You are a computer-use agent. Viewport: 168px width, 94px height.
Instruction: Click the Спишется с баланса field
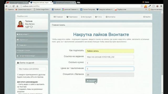(x=110, y=75)
